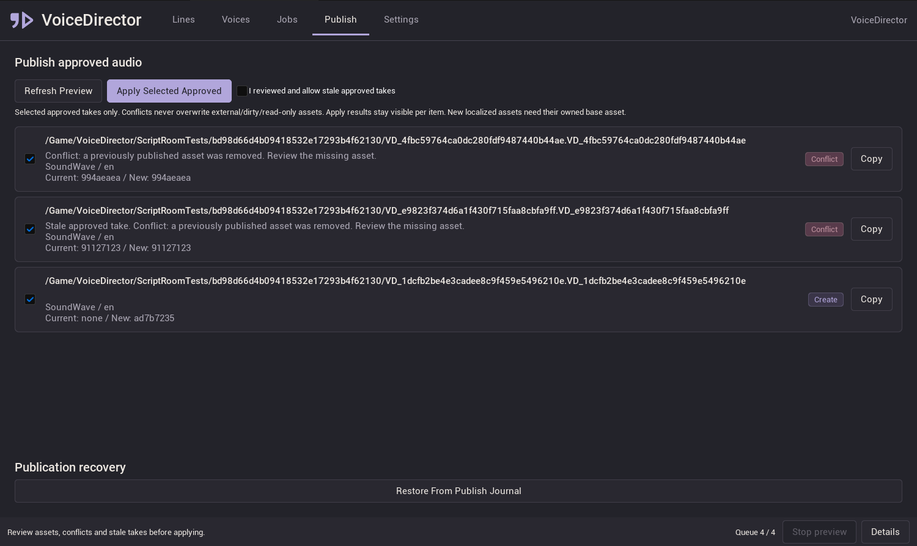Click the "Review assets, conflicts and stale takes" status message
917x546 pixels.
pos(106,533)
